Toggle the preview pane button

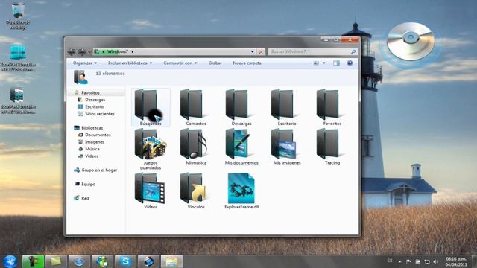coord(336,63)
